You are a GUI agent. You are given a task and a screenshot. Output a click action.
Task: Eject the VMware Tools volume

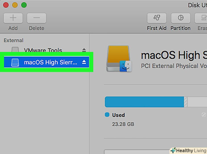(84, 50)
